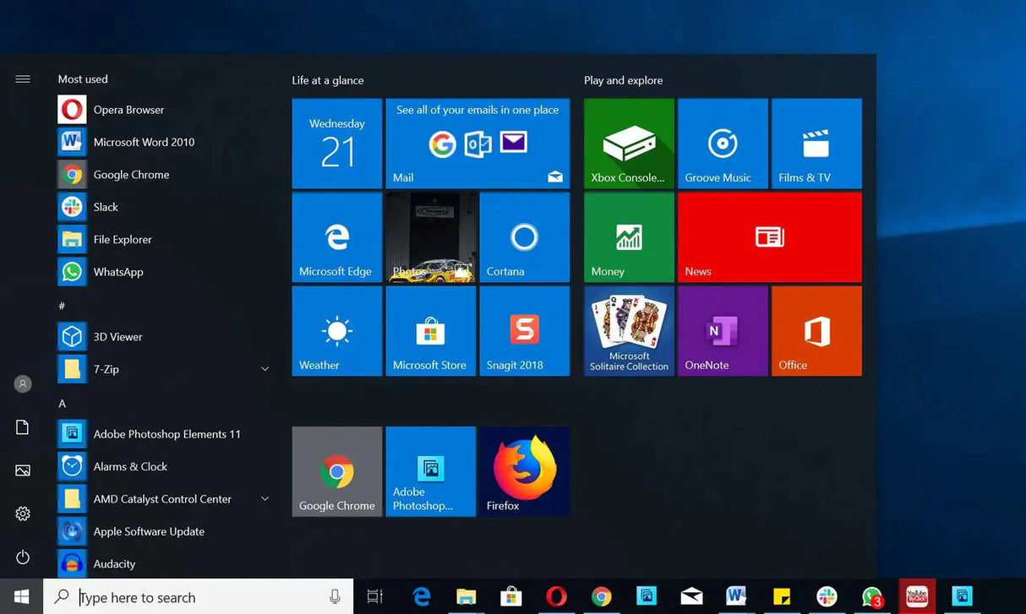Click the Films & TV tile
Viewport: 1026px width, 614px height.
[816, 143]
